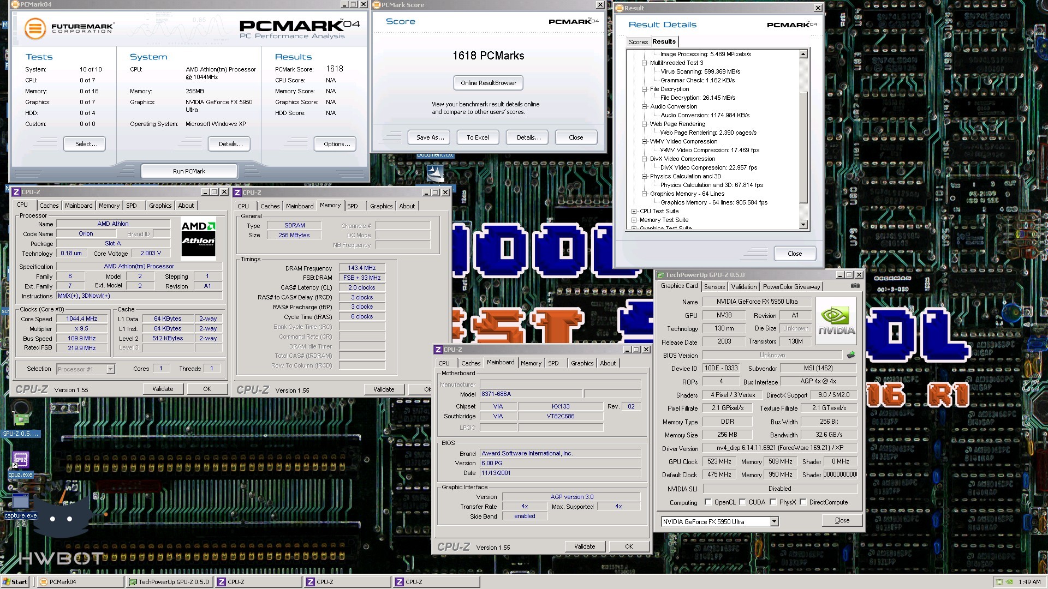Screen dimensions: 1048x589
Task: Click TechPowerUp GPU-Z taskbar button
Action: click(170, 582)
